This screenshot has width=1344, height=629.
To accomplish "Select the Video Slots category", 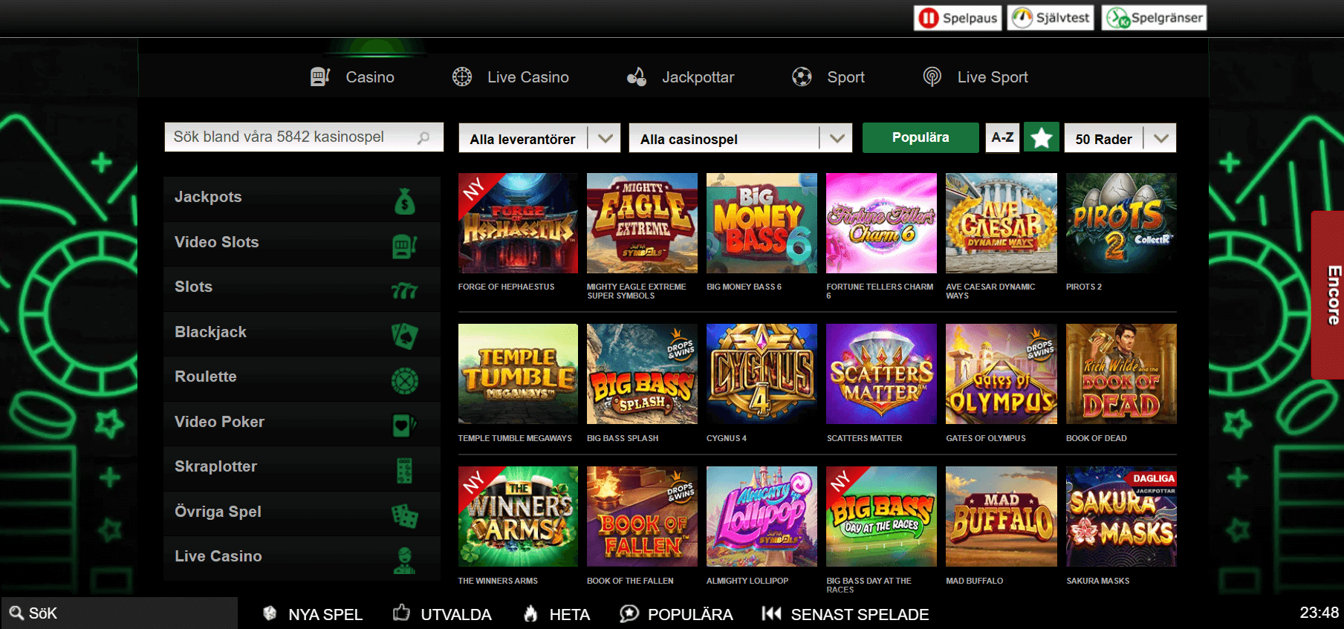I will pyautogui.click(x=302, y=244).
